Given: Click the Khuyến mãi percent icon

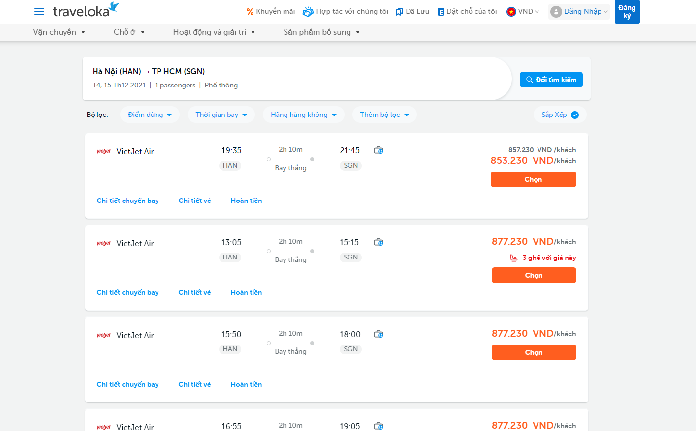Looking at the screenshot, I should click(x=250, y=12).
